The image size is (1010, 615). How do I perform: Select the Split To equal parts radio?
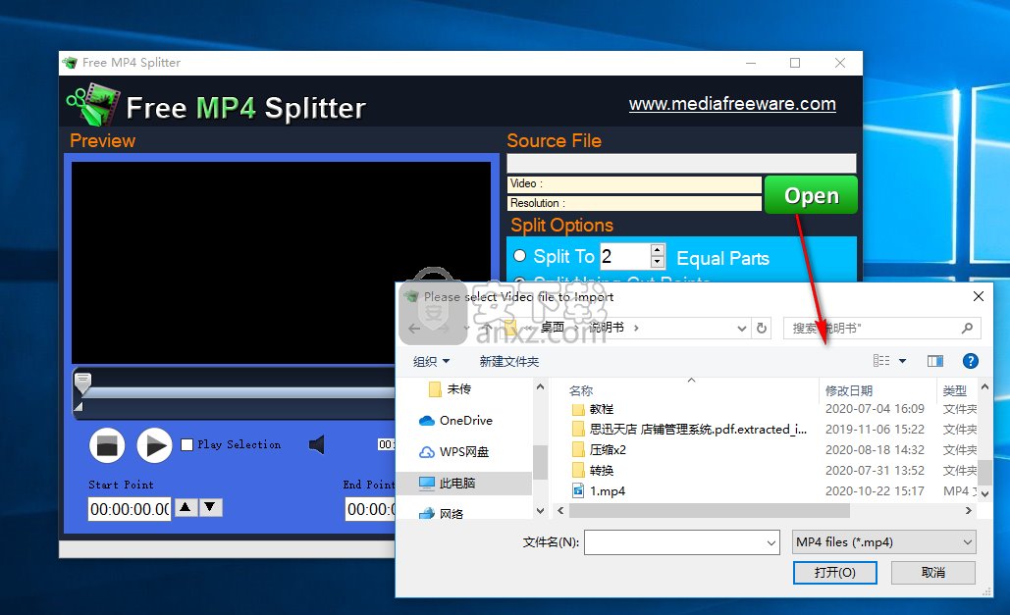click(520, 256)
